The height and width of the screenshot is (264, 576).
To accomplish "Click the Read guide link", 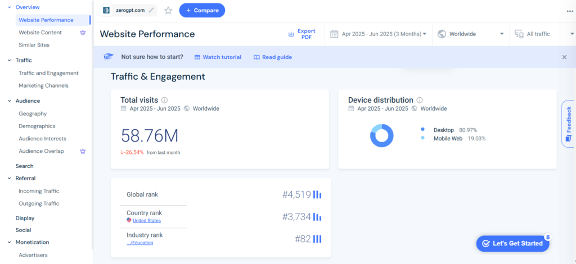I will 273,57.
